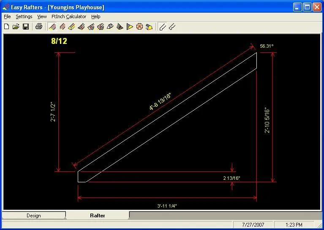Open the File menu

coord(7,16)
